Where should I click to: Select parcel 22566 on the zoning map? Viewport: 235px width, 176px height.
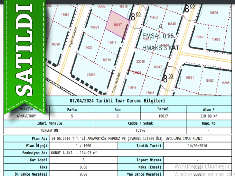(x=91, y=75)
